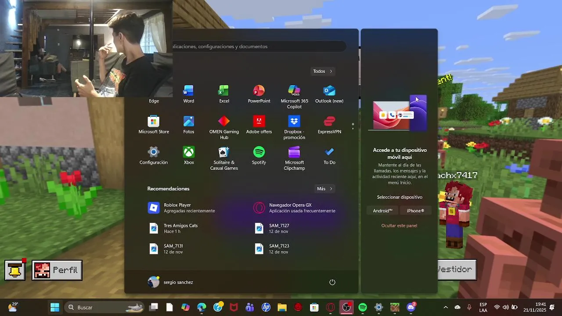Open taskbar Copilot icon

(186, 307)
